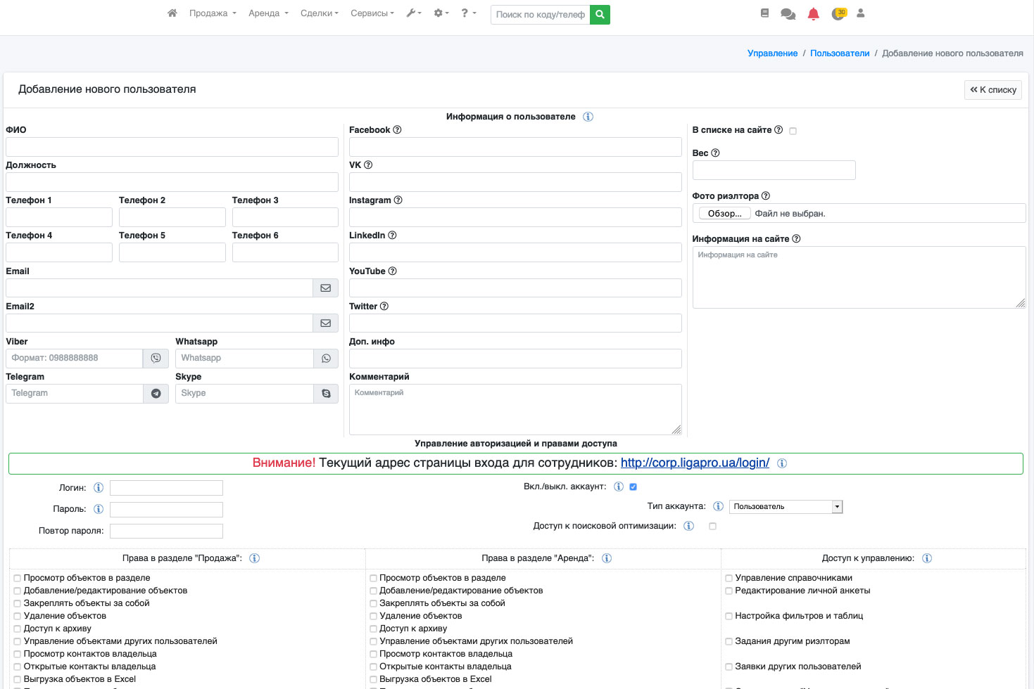Click the green search magnifier button
Viewport: 1034px width, 689px height.
(x=600, y=14)
